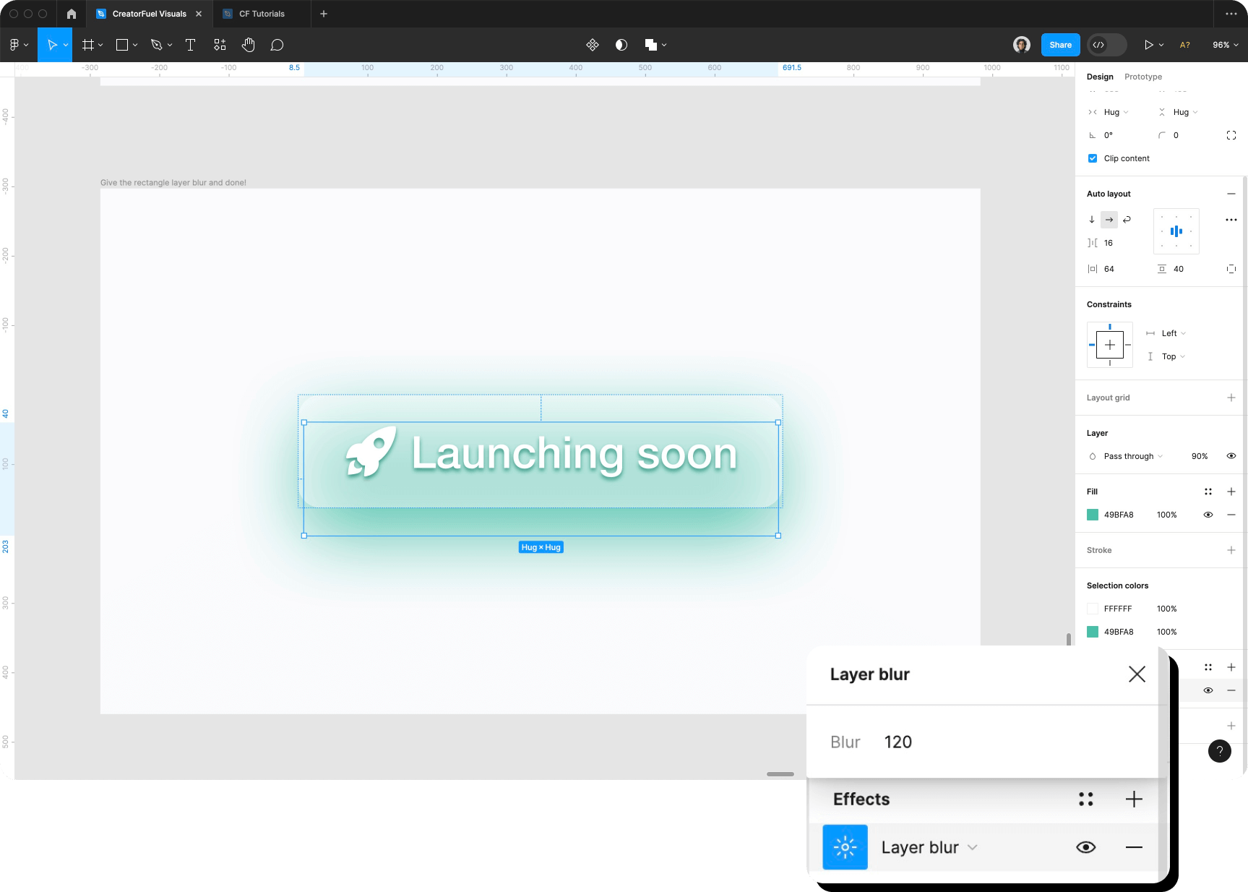The width and height of the screenshot is (1248, 892).
Task: Select the Hand tool
Action: (x=248, y=44)
